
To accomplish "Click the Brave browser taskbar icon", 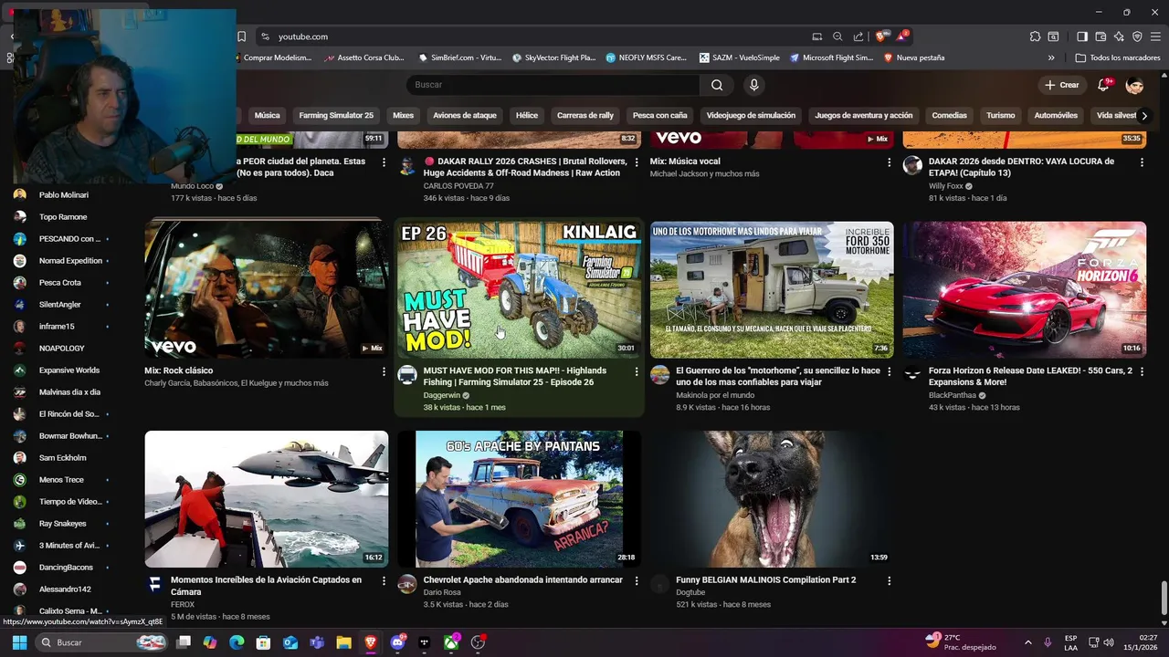I will (370, 642).
